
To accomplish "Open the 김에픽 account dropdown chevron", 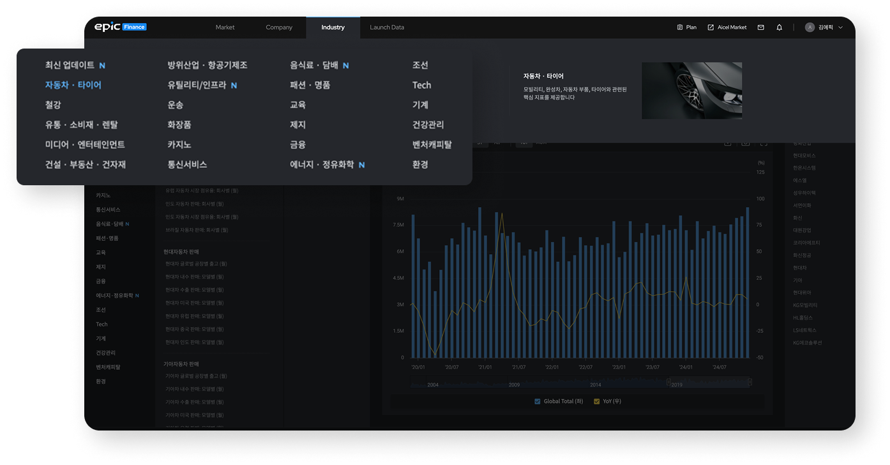I will pyautogui.click(x=841, y=27).
